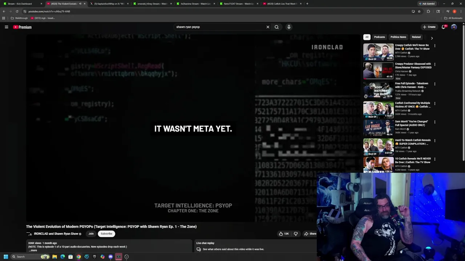Open Hard-To-Watch Catfish Reveals video title
Viewport: 465px width, 261px height.
(413, 142)
